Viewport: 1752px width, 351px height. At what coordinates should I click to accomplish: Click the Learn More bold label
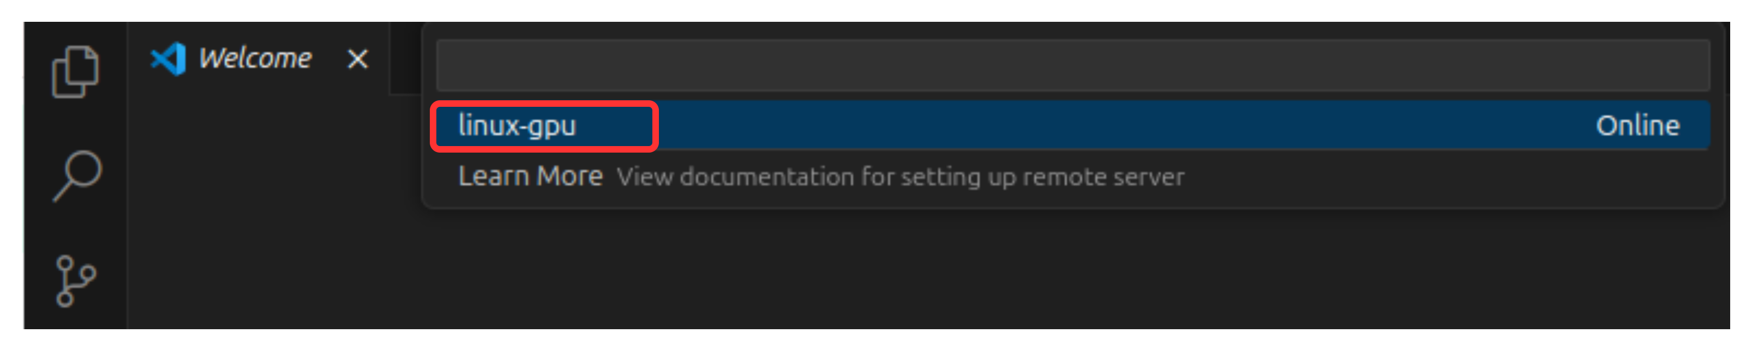point(531,176)
